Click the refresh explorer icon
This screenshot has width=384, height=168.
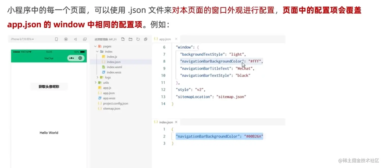click(138, 39)
